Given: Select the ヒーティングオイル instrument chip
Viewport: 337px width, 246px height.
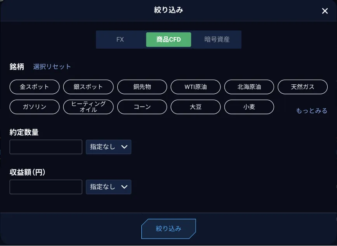Looking at the screenshot, I should (x=88, y=107).
